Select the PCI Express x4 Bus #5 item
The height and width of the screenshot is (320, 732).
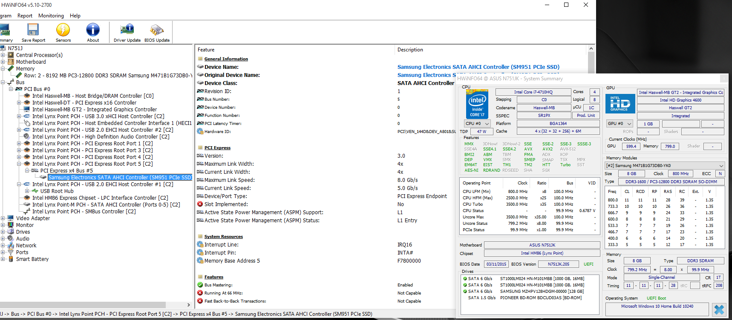(66, 171)
